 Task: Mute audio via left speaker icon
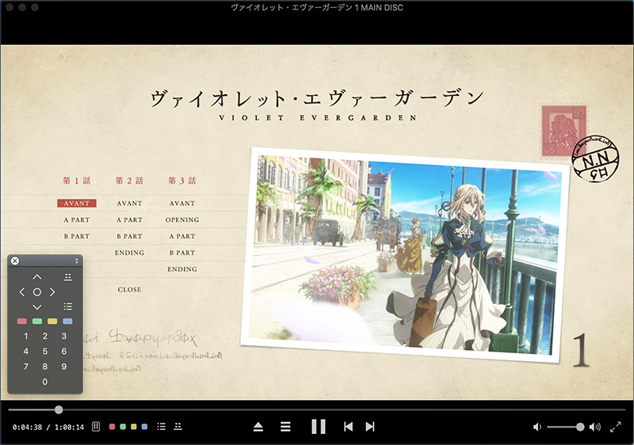pyautogui.click(x=537, y=427)
